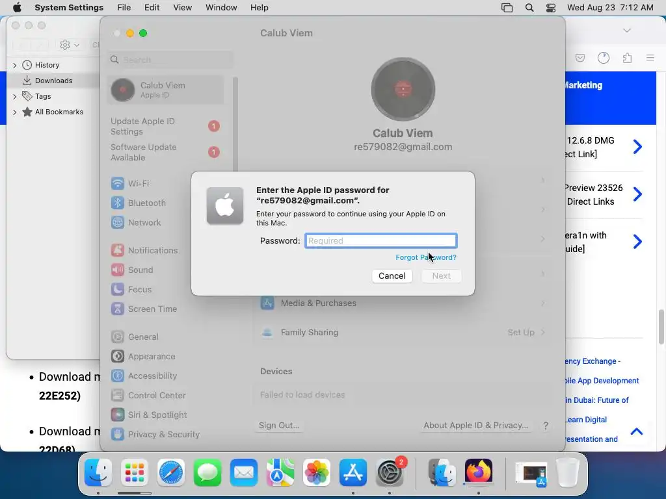Open Finder from the Dock
Viewport: 666px width, 499px height.
coord(98,472)
